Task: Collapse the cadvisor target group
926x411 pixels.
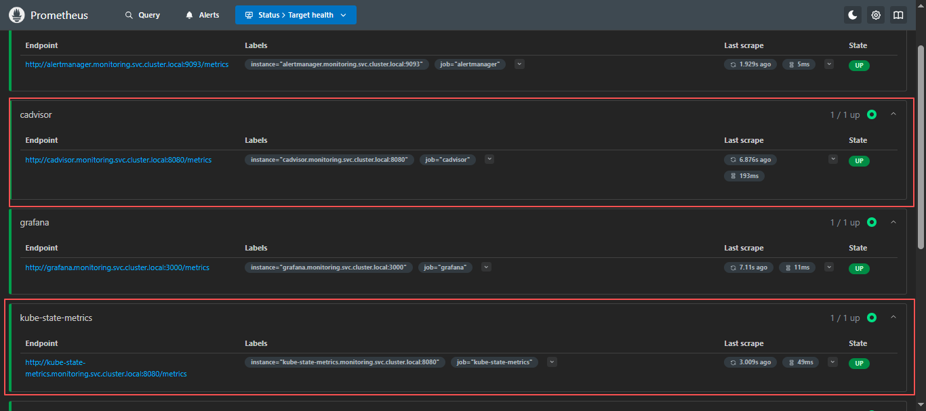Action: (893, 114)
